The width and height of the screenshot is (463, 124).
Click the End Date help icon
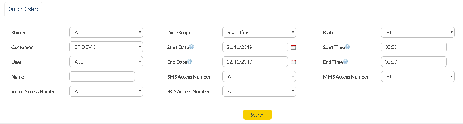(189, 62)
